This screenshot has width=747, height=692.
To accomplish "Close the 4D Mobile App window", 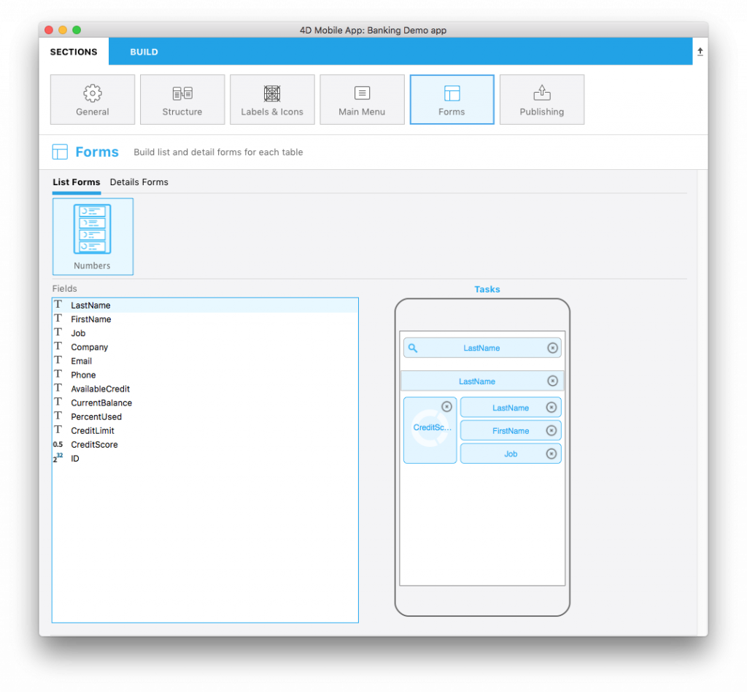I will (49, 30).
